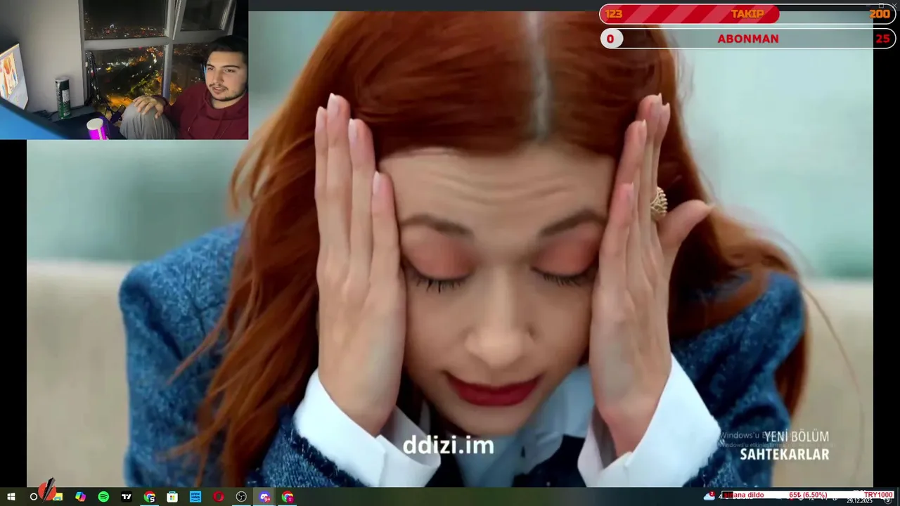
Task: Click the 'SAHTEKARLAR' show title text
Action: click(784, 455)
